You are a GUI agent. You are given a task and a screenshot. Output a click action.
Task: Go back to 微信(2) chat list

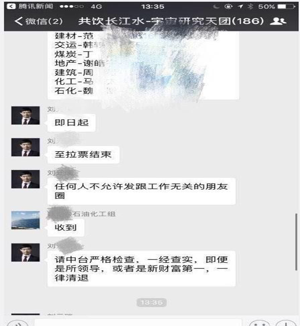coord(39,21)
